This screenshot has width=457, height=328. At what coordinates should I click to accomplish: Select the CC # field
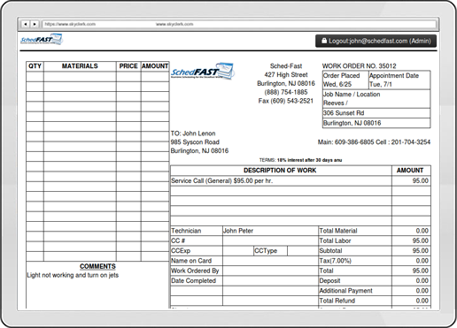[270, 240]
